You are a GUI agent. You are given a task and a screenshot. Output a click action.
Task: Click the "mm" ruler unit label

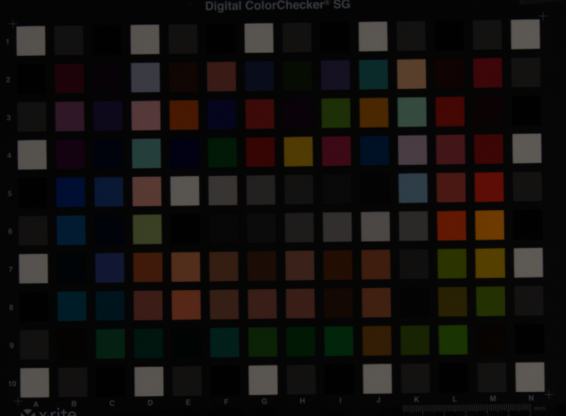click(540, 408)
